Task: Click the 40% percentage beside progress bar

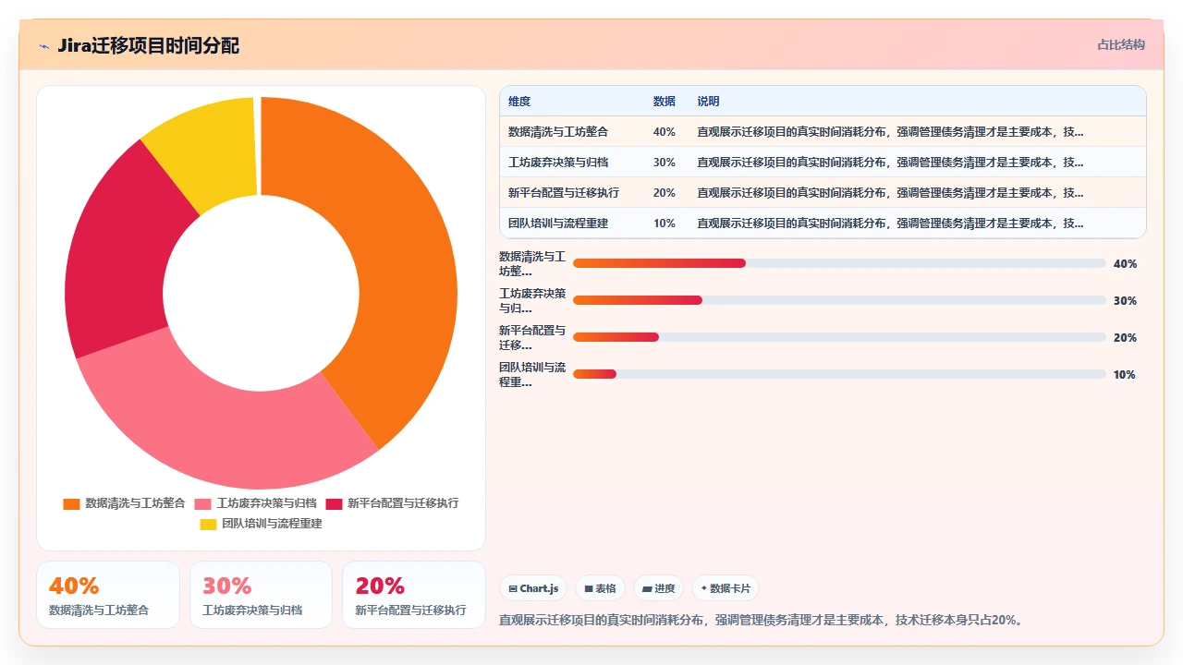Action: pos(1125,263)
